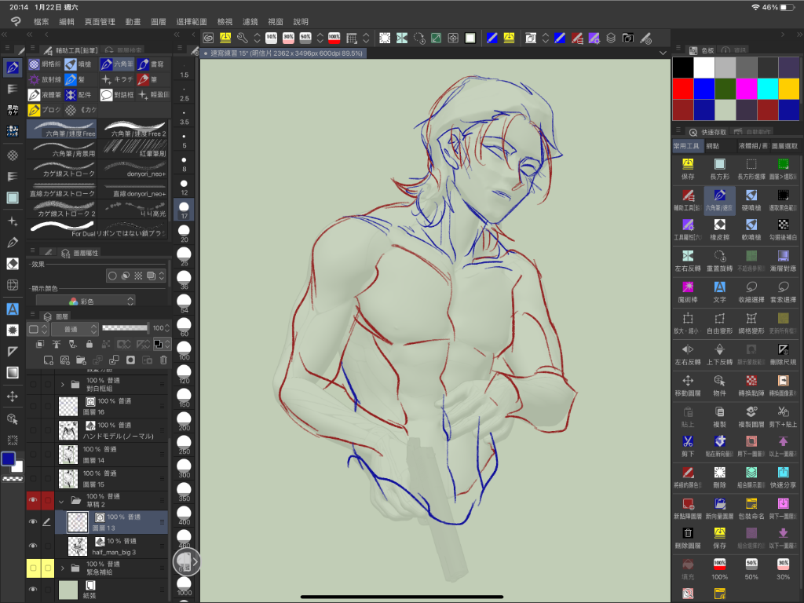Open the 編輯 edit menu
This screenshot has width=804, height=603.
[x=67, y=21]
